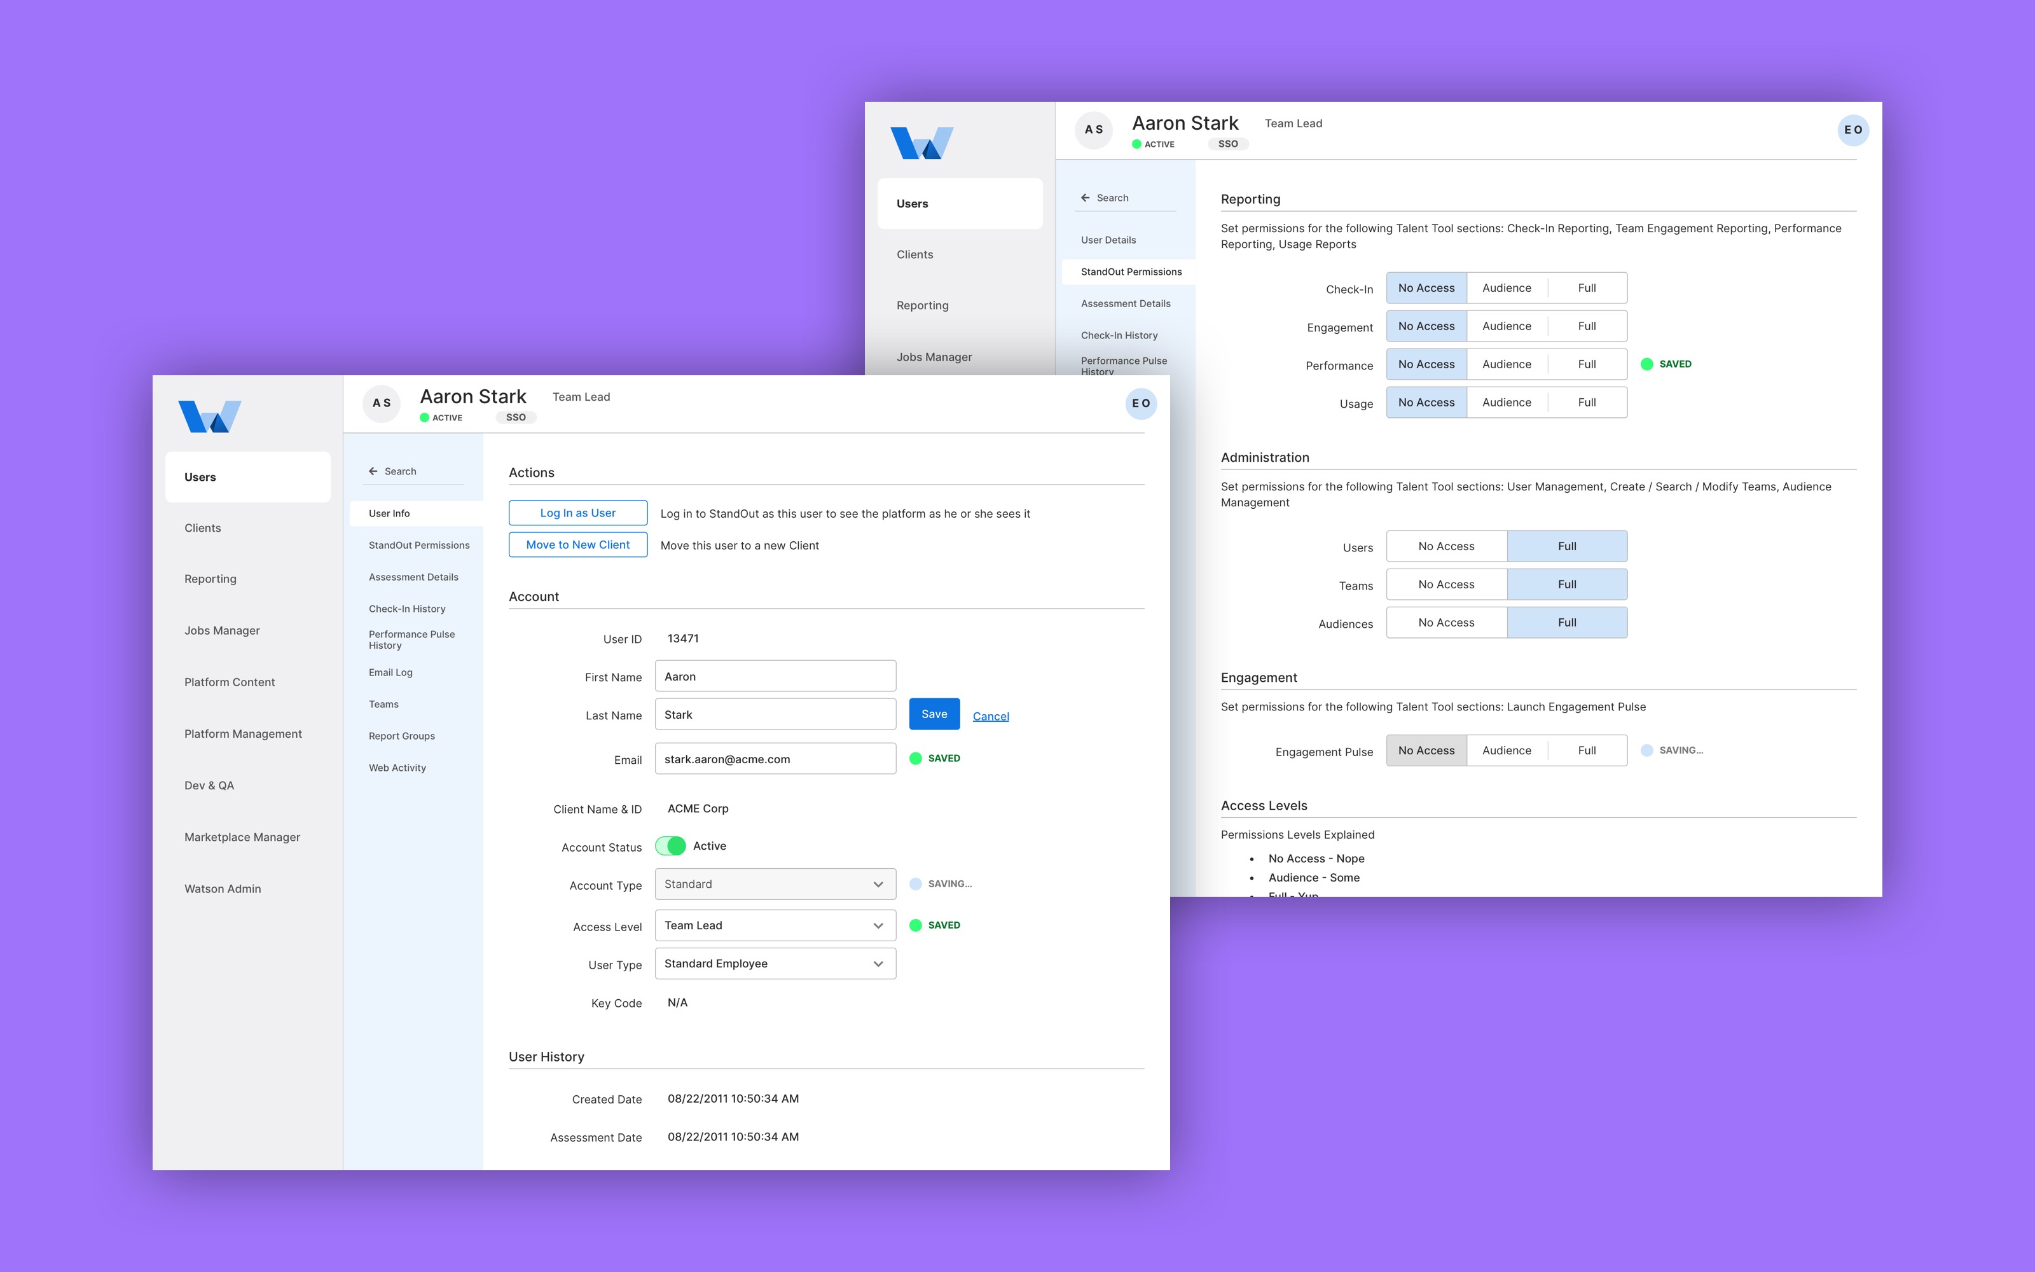2035x1272 pixels.
Task: Click the Cancel link
Action: [x=991, y=716]
